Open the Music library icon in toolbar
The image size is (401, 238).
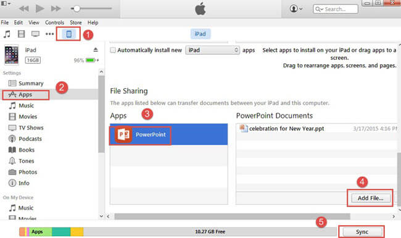7,34
